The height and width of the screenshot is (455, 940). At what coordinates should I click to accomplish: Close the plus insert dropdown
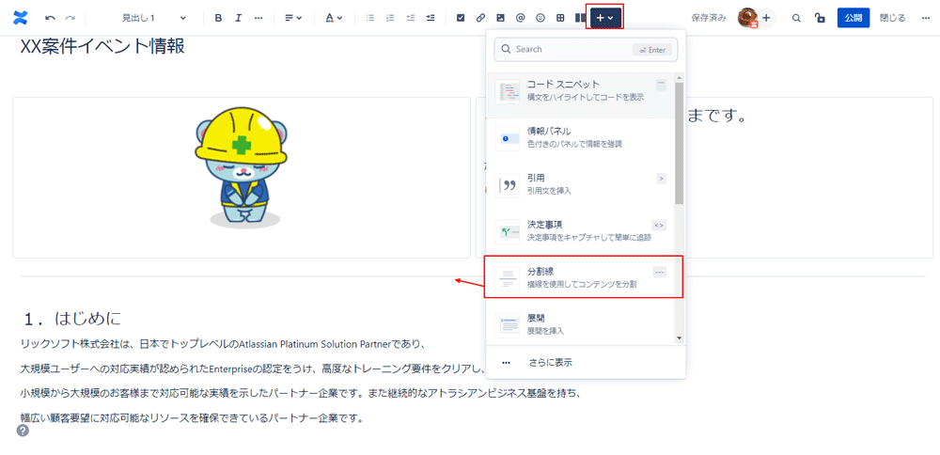pos(604,18)
